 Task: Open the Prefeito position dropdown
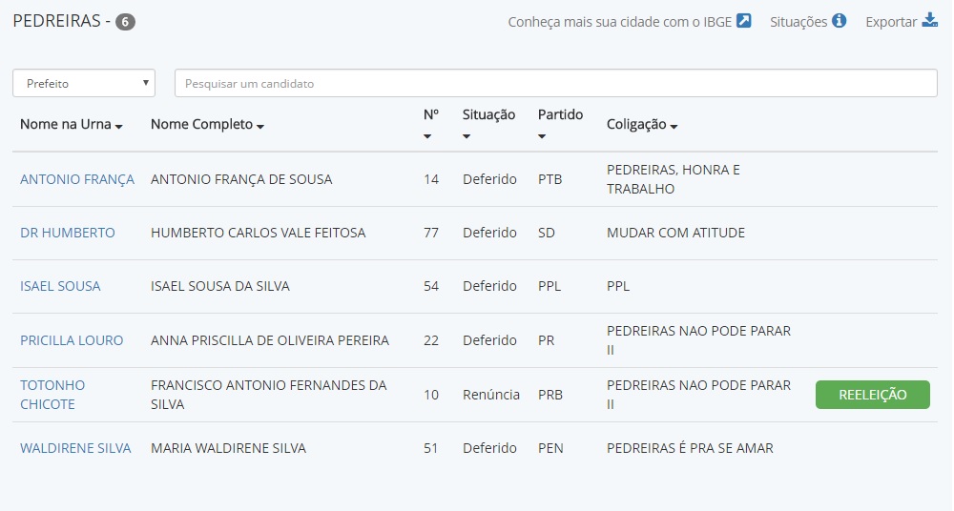(84, 83)
